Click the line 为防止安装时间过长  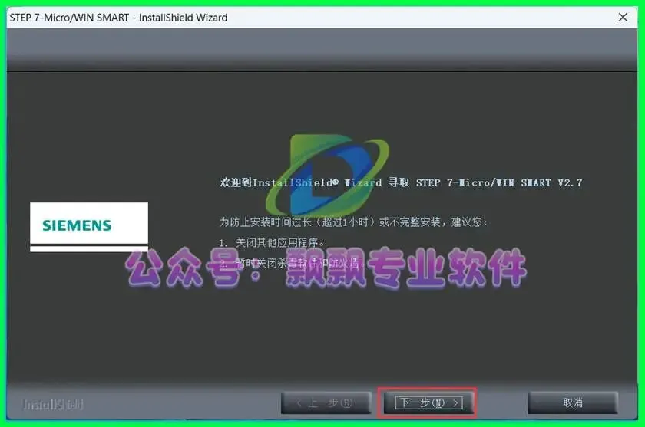pyautogui.click(x=353, y=222)
